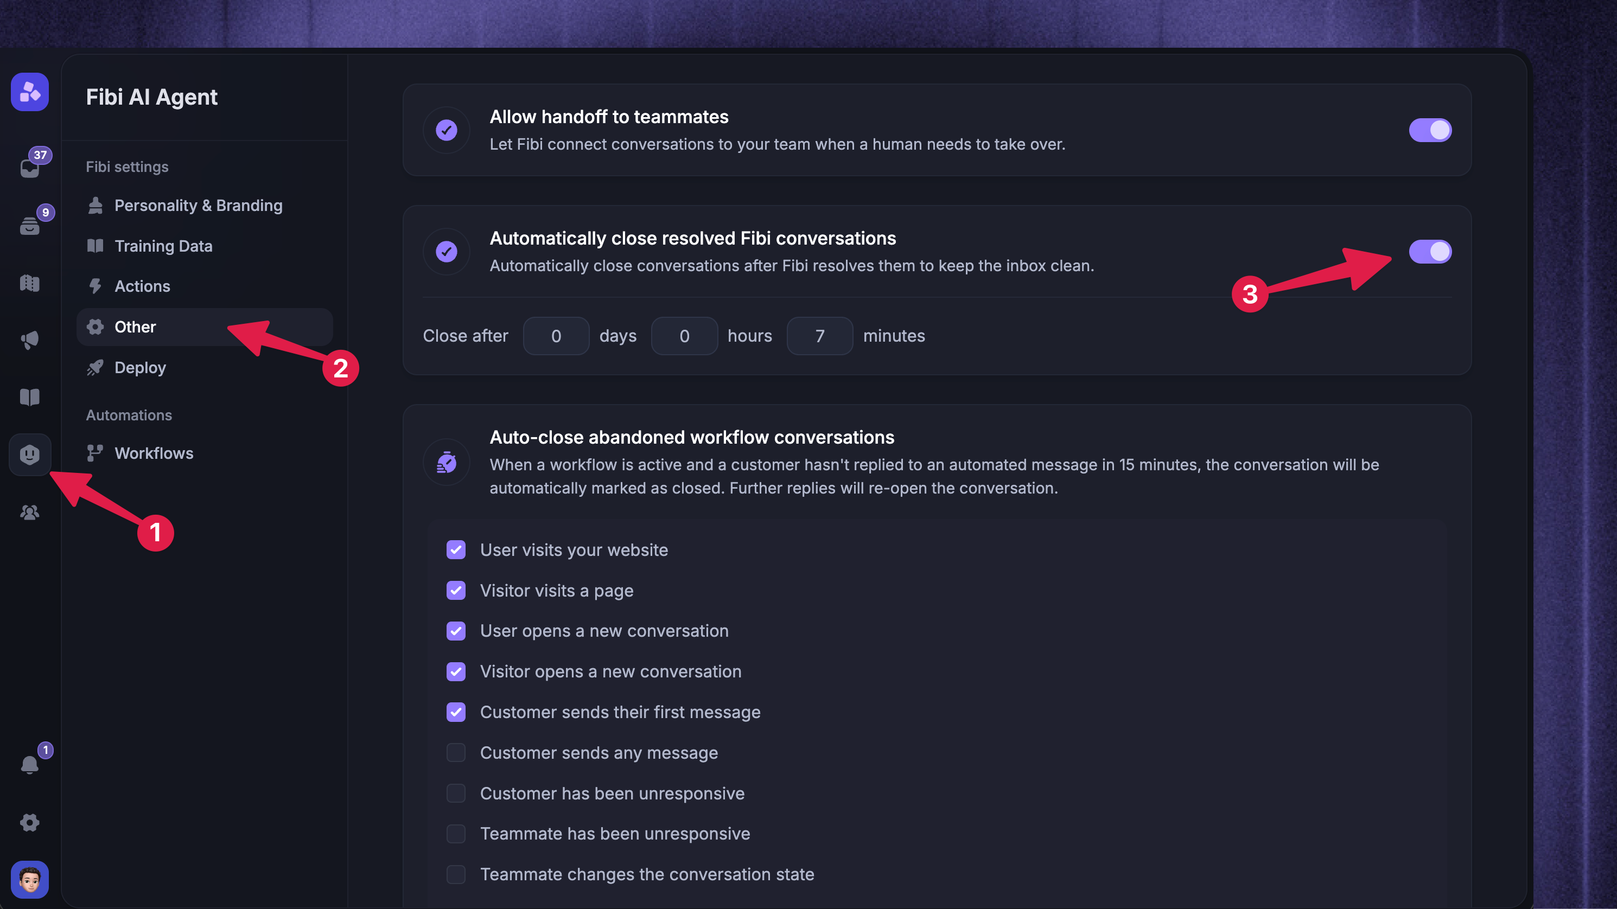The image size is (1617, 909).
Task: Click the minutes input field
Action: pos(820,336)
